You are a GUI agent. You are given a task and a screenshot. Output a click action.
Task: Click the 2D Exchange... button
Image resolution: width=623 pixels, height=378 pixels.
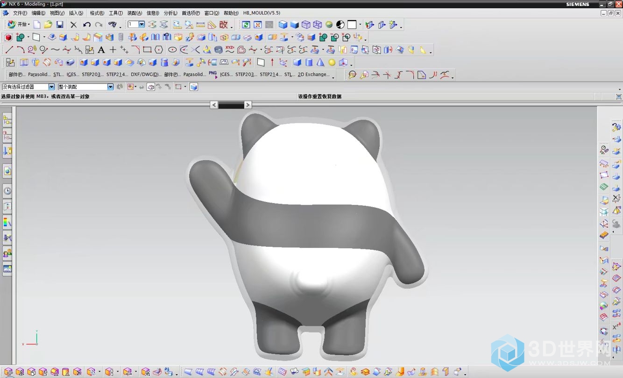click(x=314, y=74)
